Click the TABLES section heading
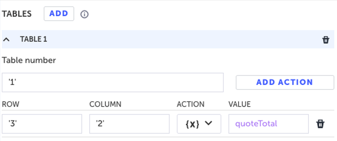The image size is (337, 141). (x=17, y=14)
